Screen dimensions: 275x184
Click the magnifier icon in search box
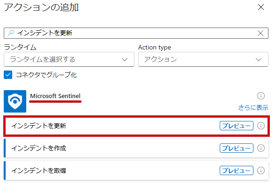(x=11, y=33)
